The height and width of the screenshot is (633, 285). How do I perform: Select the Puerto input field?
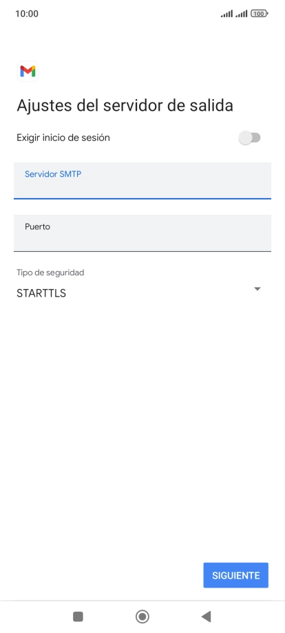point(142,233)
